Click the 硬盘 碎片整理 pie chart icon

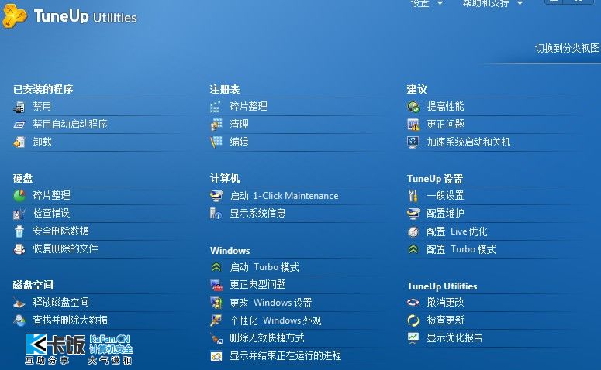tap(19, 196)
